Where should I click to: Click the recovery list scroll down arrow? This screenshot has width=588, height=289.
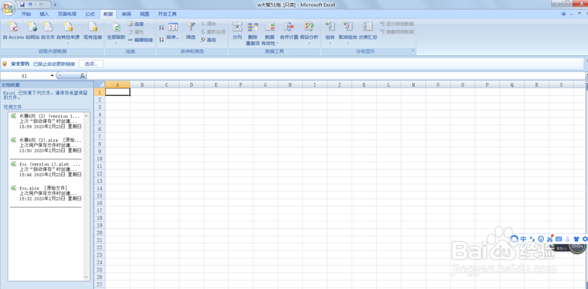(86, 278)
